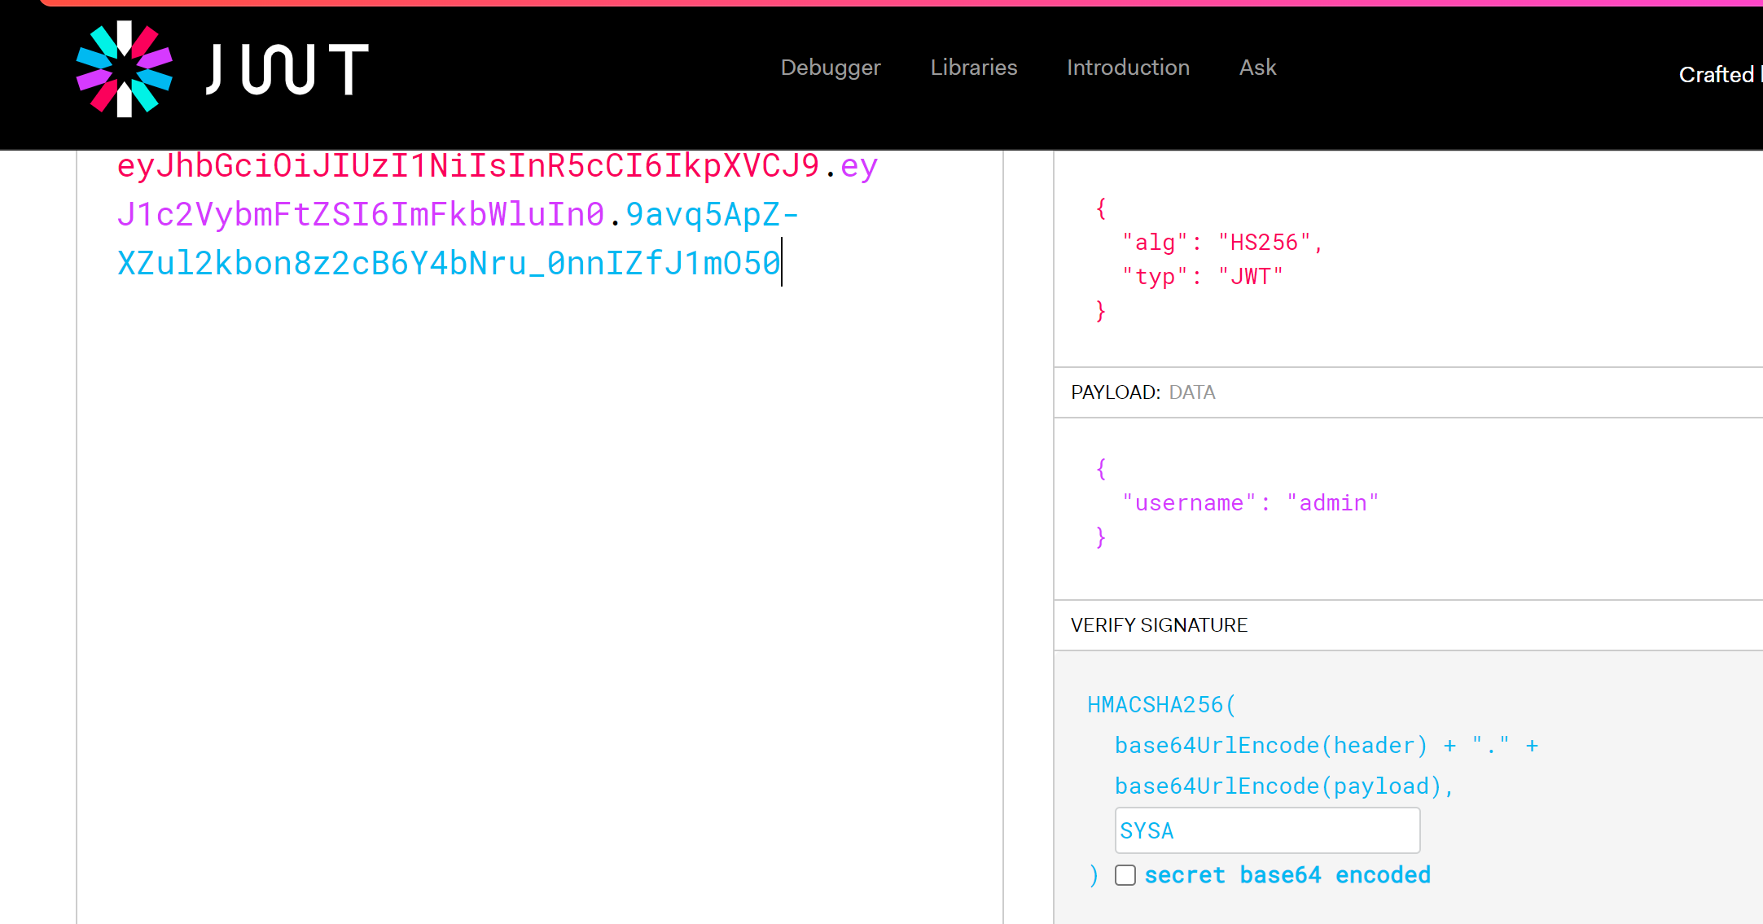Click the Ask navigation link

[x=1257, y=68]
